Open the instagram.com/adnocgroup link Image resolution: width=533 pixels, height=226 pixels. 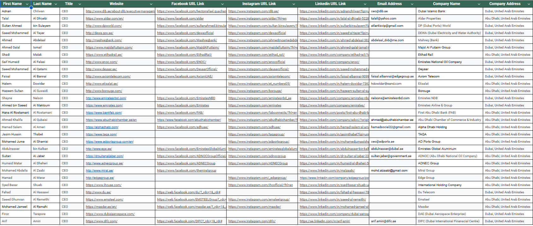(x=257, y=156)
